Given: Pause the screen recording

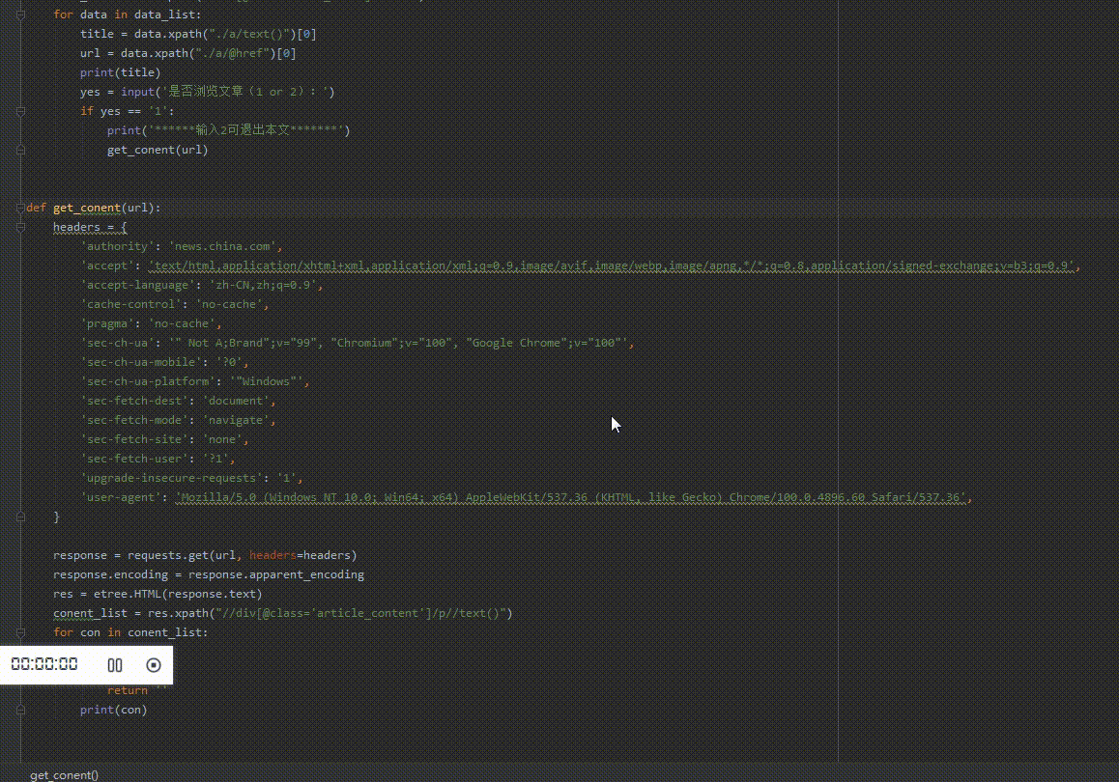Looking at the screenshot, I should 114,664.
